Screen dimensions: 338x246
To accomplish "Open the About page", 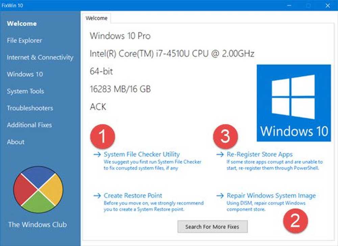I will 16,142.
